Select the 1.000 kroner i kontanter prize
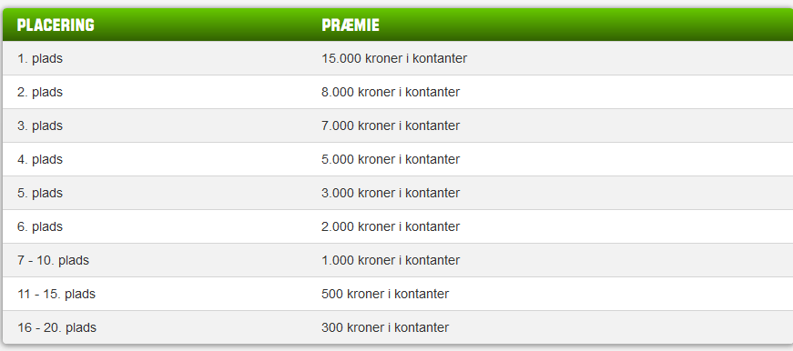The width and height of the screenshot is (793, 351). click(x=391, y=261)
